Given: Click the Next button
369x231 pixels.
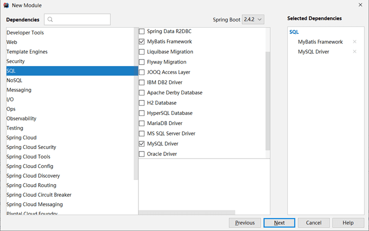Looking at the screenshot, I should coord(279,222).
